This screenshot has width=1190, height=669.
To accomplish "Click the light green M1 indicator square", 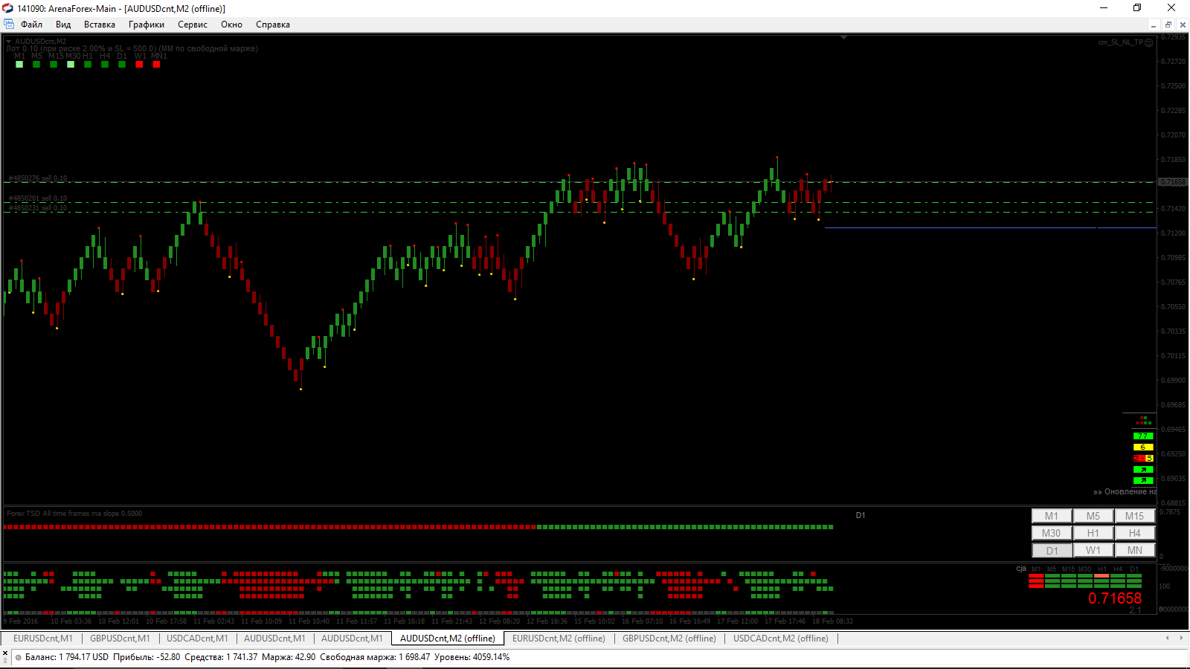I will pyautogui.click(x=19, y=65).
